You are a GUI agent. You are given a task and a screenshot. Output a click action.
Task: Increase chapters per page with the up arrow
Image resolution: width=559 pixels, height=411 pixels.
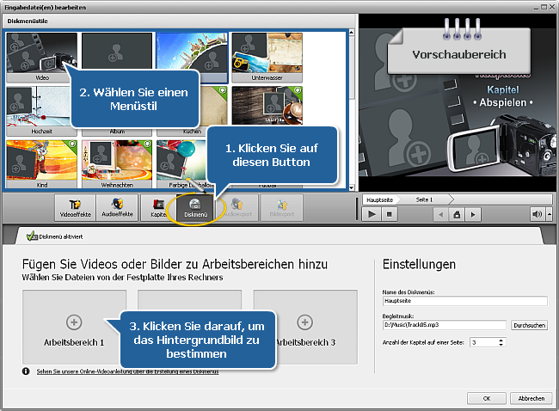tap(501, 340)
